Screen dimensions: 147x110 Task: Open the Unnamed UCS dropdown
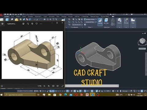point(77,25)
